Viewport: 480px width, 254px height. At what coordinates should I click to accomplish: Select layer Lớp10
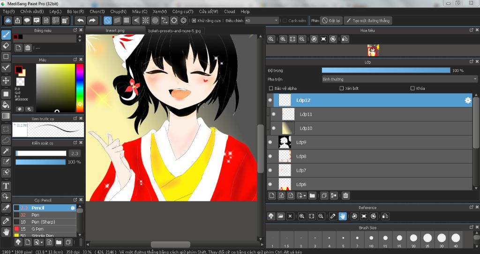point(371,128)
